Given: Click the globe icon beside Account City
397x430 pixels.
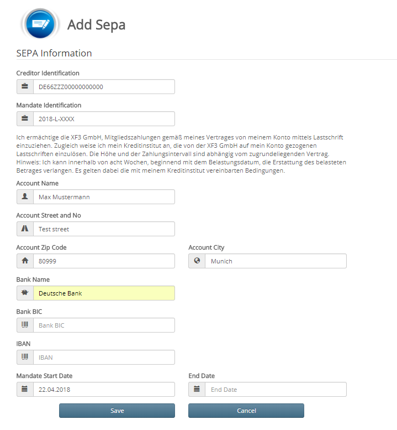Looking at the screenshot, I should (197, 261).
